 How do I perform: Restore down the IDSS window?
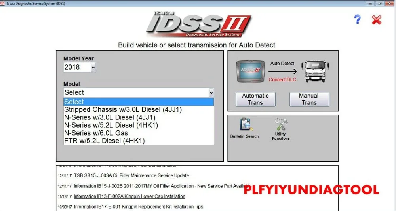click(380, 3)
